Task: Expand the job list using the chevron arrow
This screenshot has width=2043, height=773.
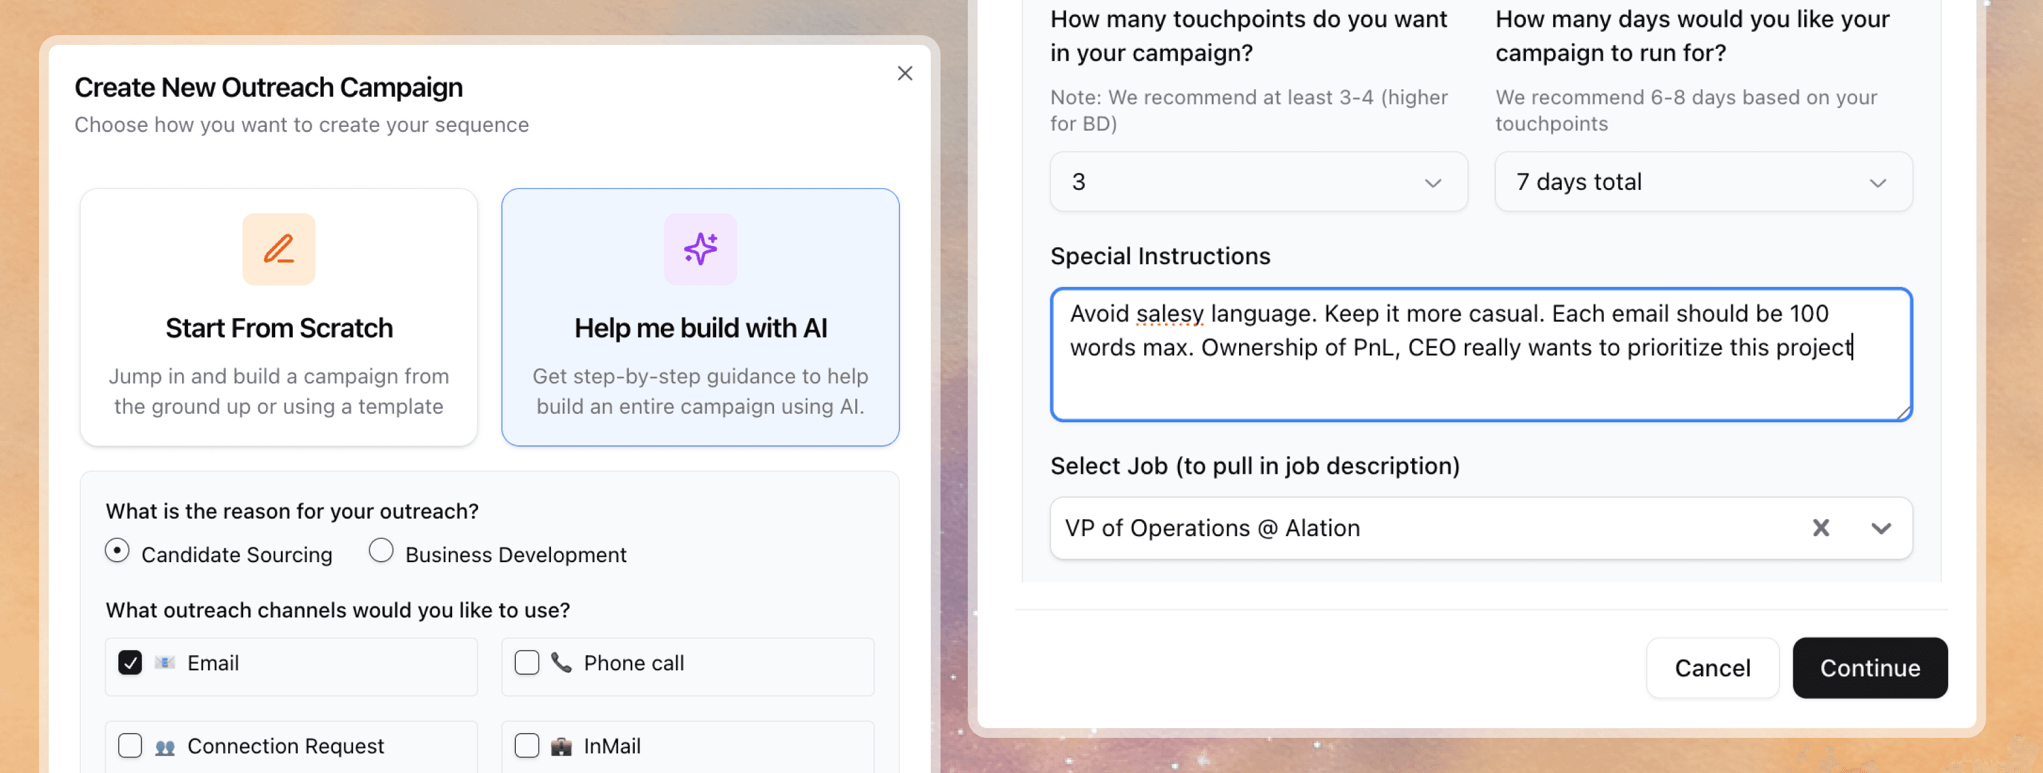Action: 1881,528
